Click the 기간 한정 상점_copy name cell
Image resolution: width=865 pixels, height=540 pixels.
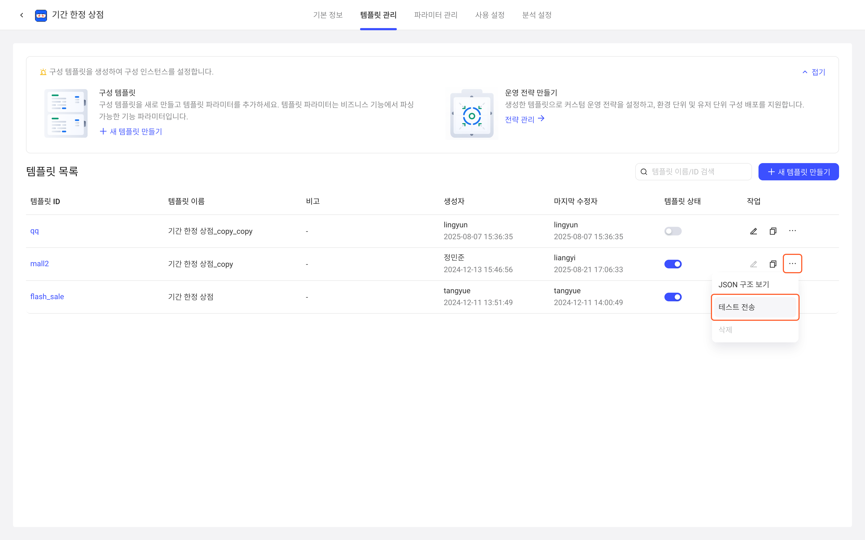point(201,264)
